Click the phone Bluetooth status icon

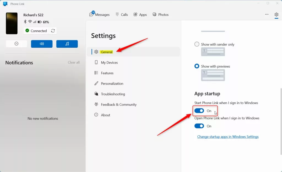click(25, 22)
